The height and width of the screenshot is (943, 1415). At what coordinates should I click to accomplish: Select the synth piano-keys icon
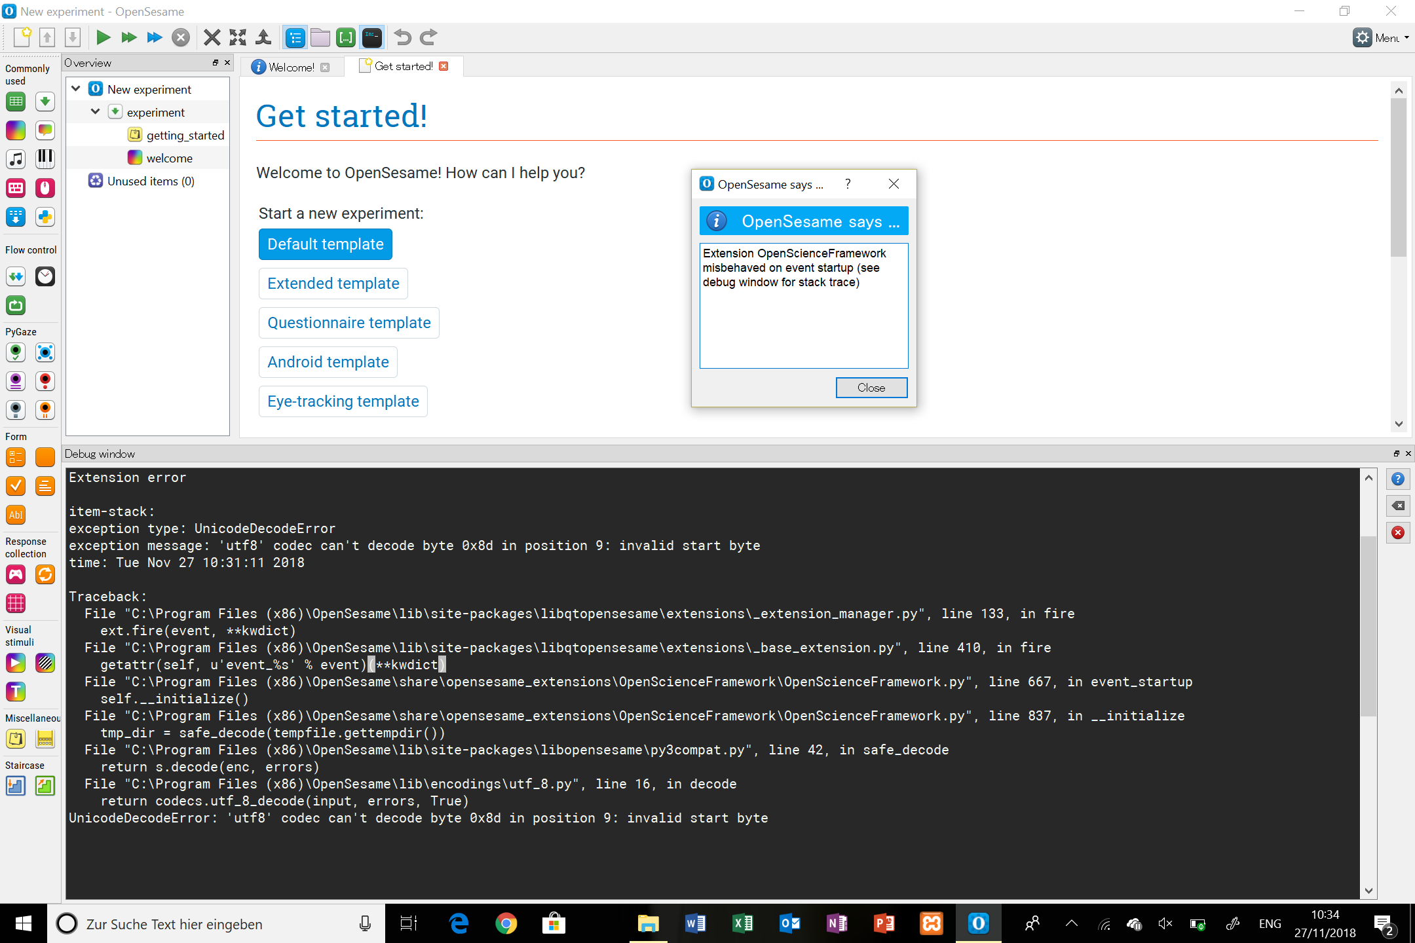[45, 158]
